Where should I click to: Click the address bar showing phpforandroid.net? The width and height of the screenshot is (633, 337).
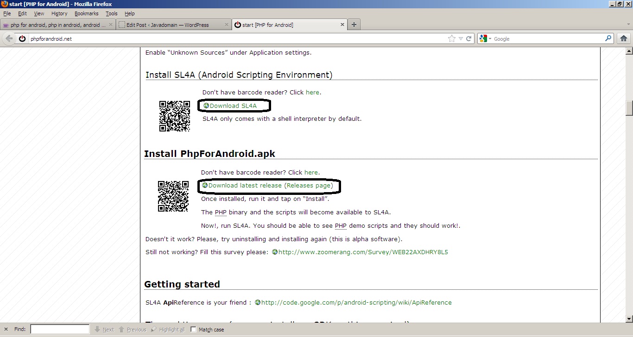pos(236,39)
